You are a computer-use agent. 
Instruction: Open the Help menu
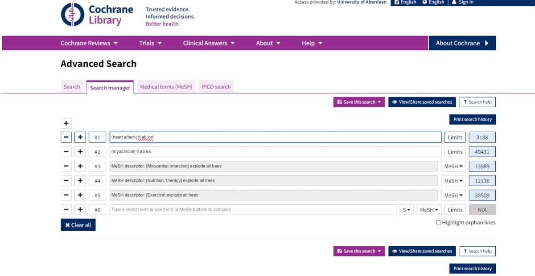point(312,43)
